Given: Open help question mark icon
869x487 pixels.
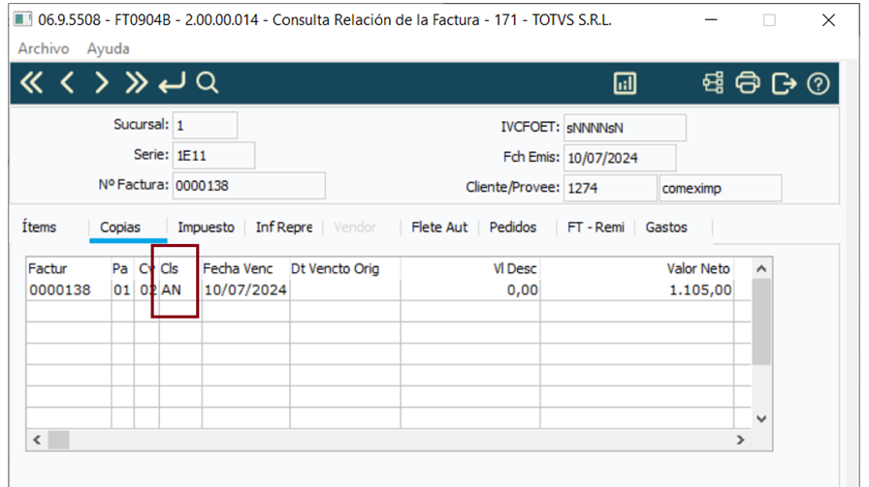Looking at the screenshot, I should [x=818, y=83].
